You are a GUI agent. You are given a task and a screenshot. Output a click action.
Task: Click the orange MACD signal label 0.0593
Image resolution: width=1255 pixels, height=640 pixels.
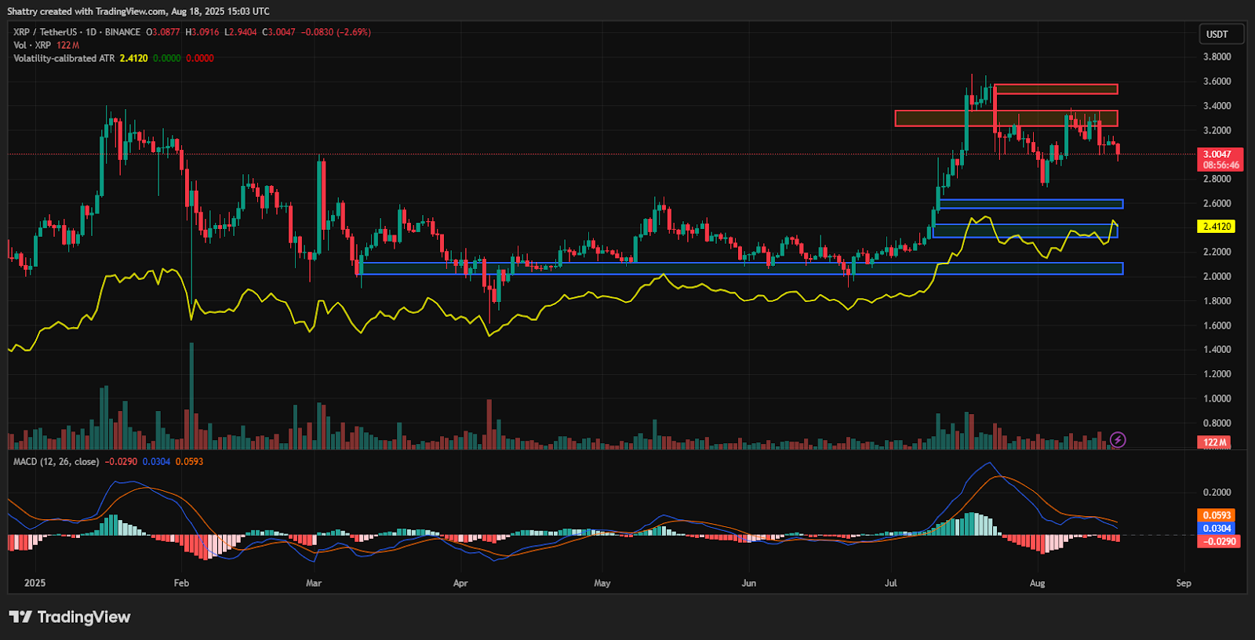(x=1217, y=515)
